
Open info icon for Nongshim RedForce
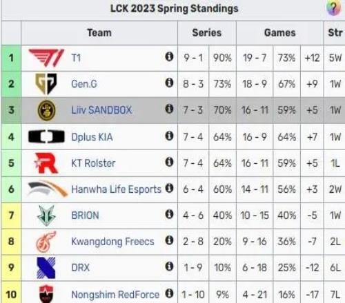pos(169,293)
